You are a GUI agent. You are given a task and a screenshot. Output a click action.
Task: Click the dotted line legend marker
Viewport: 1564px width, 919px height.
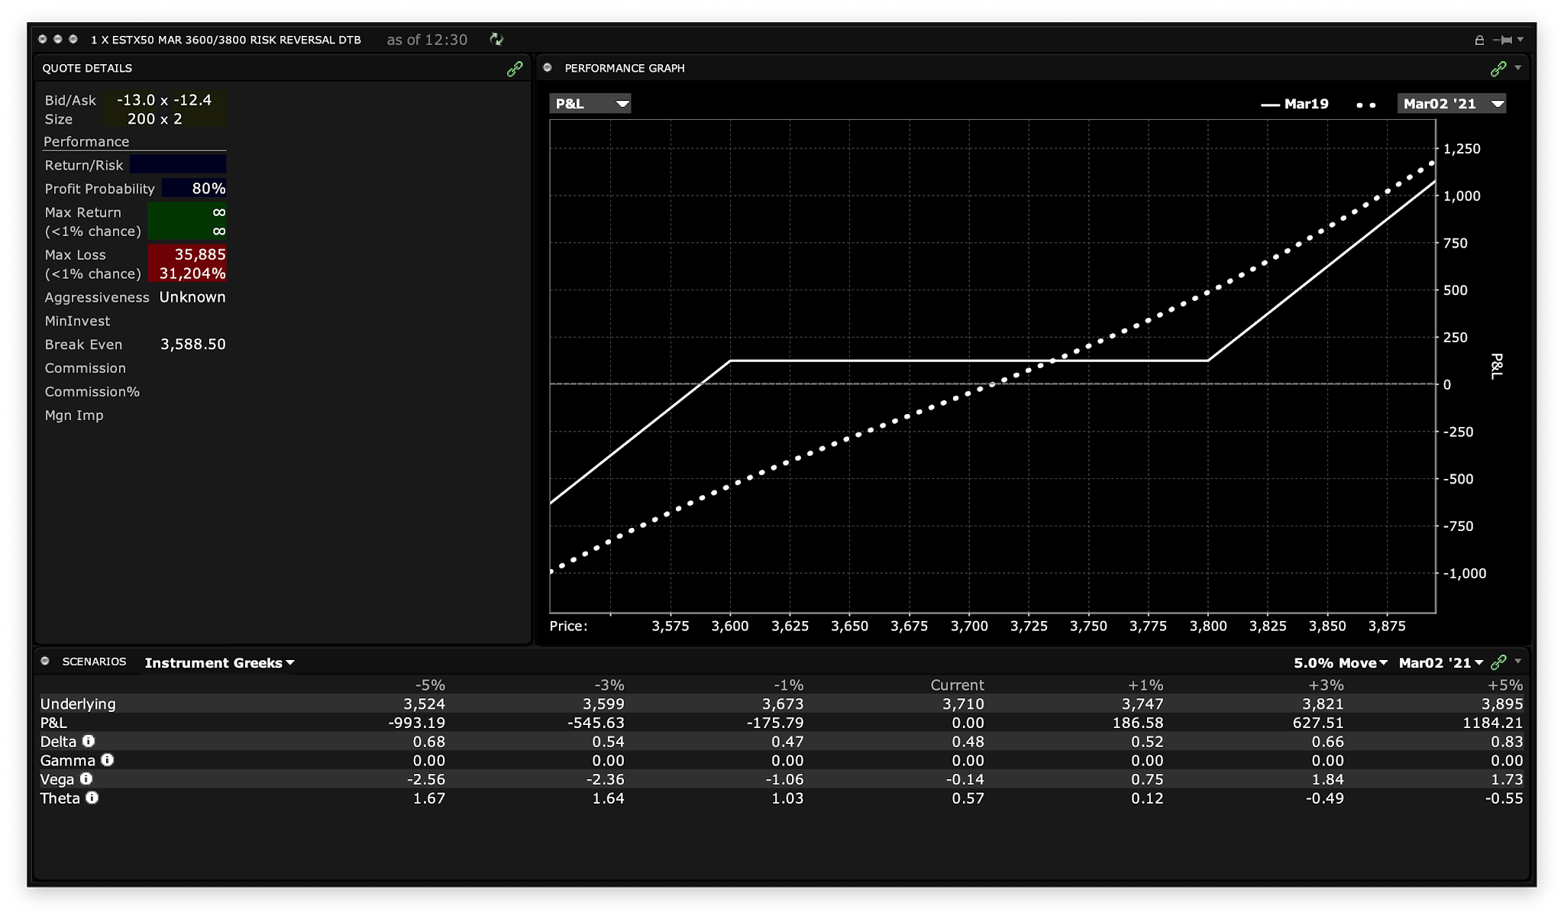pos(1366,105)
